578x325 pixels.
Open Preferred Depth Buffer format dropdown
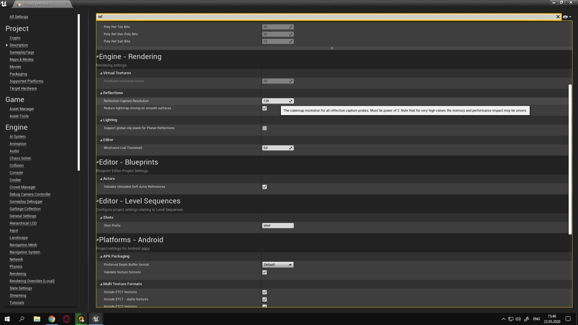click(x=278, y=265)
